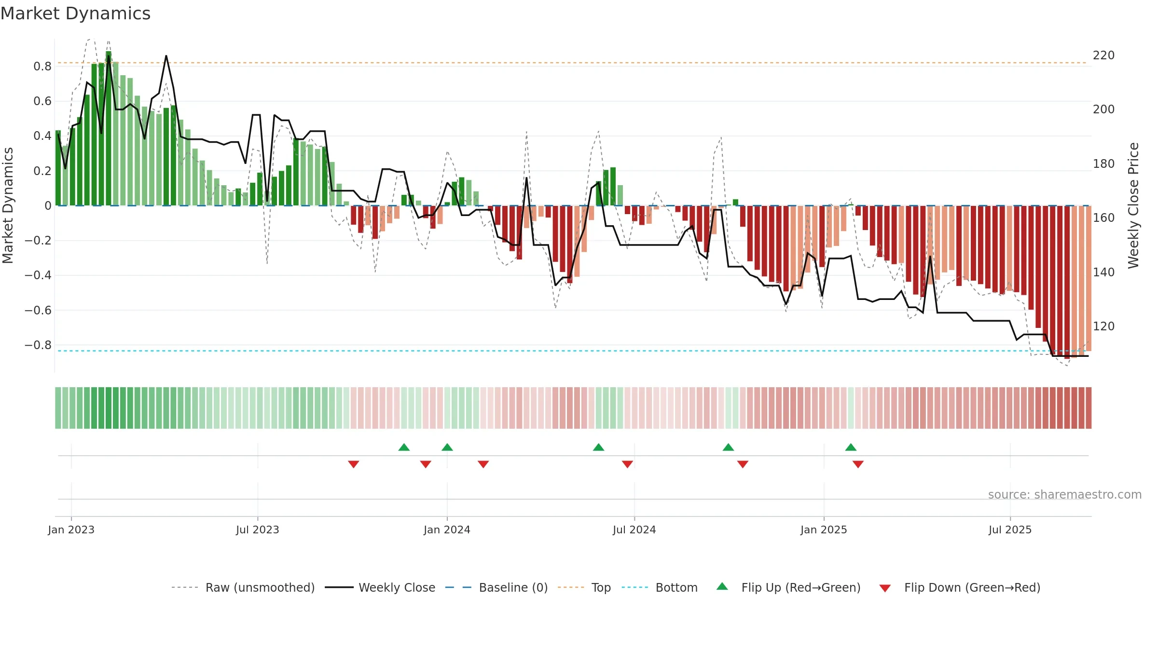The height and width of the screenshot is (651, 1158).
Task: Click the first green flip-up marker near Nov 2023
Action: (x=404, y=447)
